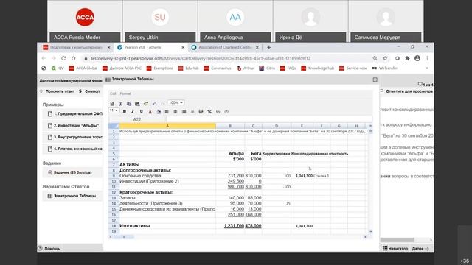Select row 9 header
Screen dimensions: 472x265
(114, 176)
